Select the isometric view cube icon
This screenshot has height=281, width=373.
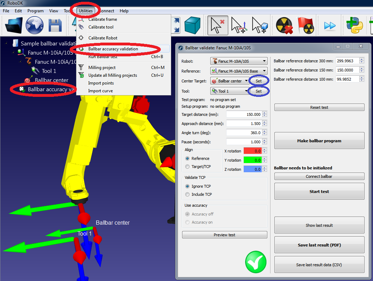point(192,25)
